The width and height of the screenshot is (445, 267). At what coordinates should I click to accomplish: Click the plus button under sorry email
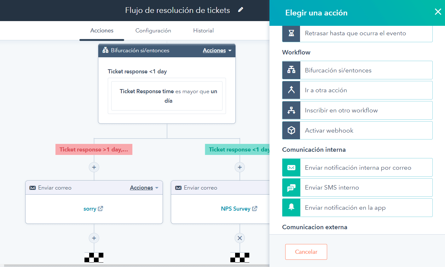pyautogui.click(x=94, y=238)
